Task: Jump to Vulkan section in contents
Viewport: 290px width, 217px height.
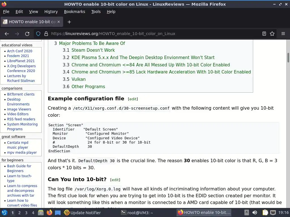Action: click(x=78, y=79)
